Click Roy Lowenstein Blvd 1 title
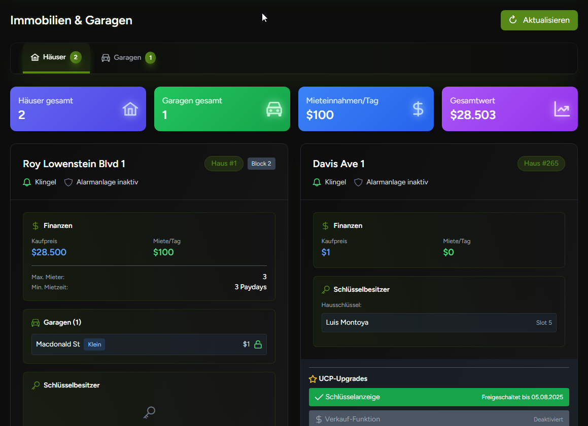This screenshot has width=588, height=426. tap(74, 164)
